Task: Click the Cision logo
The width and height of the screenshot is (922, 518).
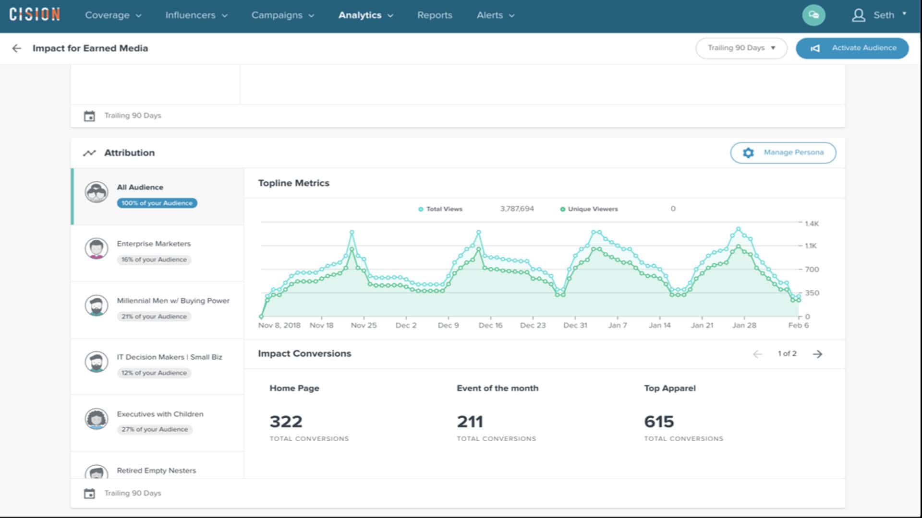Action: pos(34,14)
